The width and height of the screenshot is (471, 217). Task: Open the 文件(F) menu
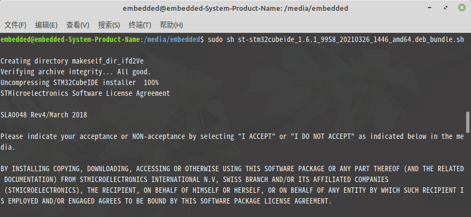click(16, 25)
